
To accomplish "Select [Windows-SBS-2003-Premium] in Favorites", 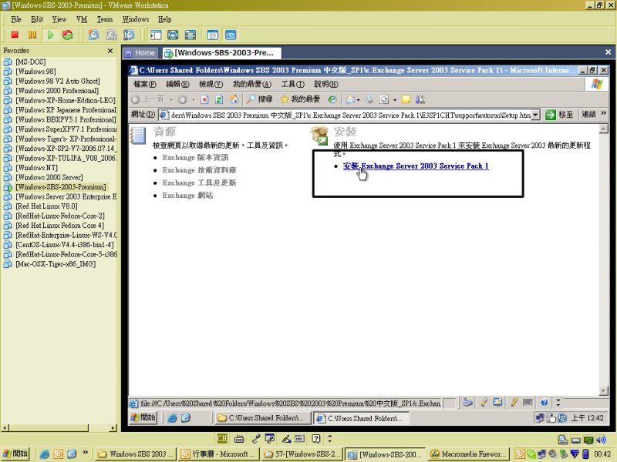I will 61,187.
